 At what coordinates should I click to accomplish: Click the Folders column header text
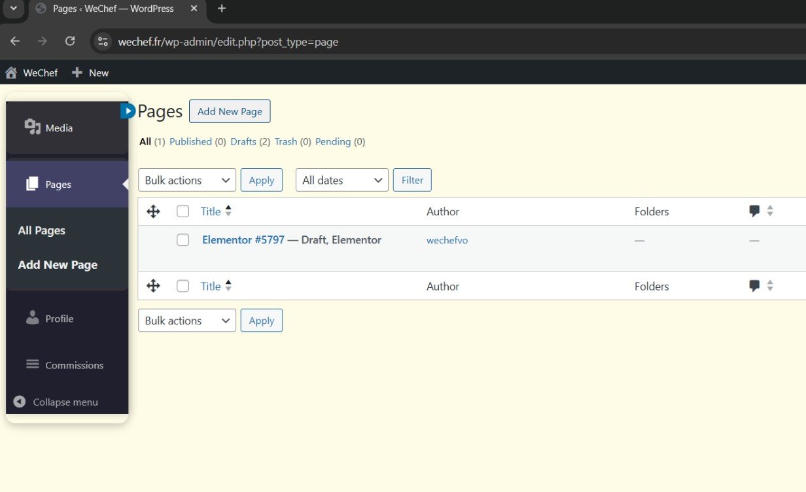point(652,211)
